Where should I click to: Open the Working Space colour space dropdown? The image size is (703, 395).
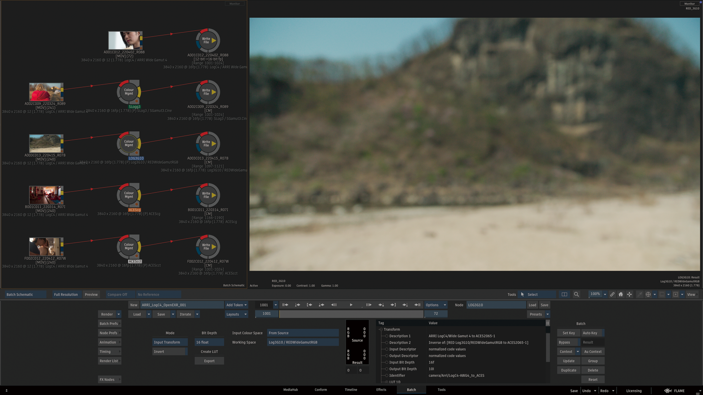(x=303, y=342)
